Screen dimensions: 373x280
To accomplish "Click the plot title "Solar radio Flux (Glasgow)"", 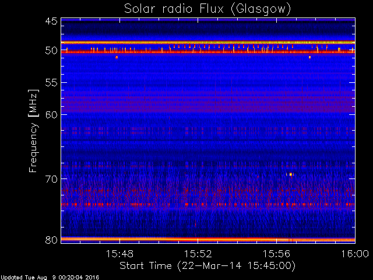I will (x=207, y=9).
